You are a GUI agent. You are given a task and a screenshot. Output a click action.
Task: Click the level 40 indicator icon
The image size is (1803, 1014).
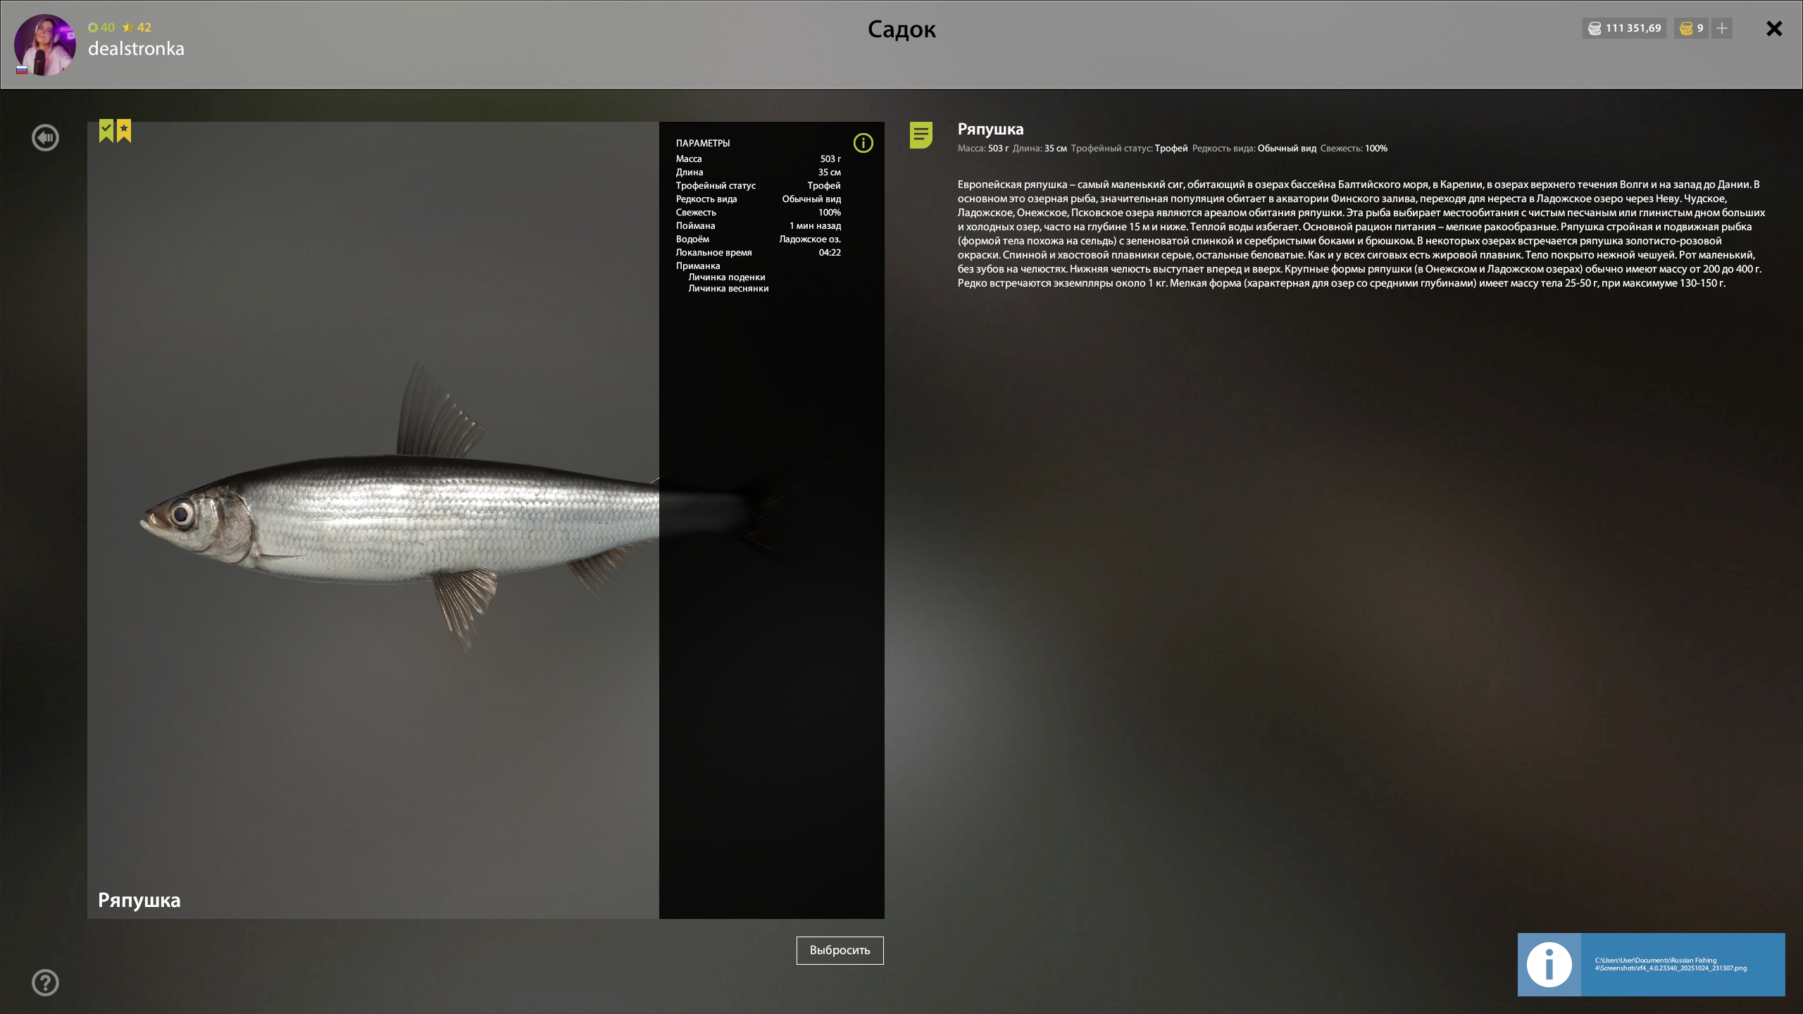[x=93, y=27]
